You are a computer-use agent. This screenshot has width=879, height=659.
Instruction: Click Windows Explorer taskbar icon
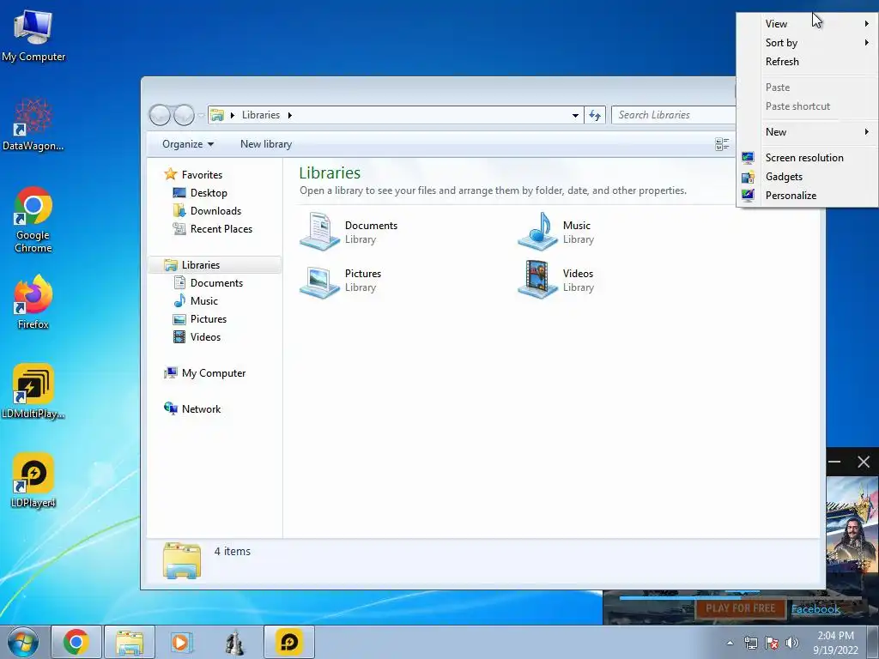click(130, 642)
